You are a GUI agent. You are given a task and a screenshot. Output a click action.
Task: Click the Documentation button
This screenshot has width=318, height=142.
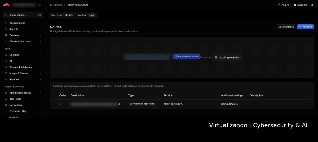(286, 27)
